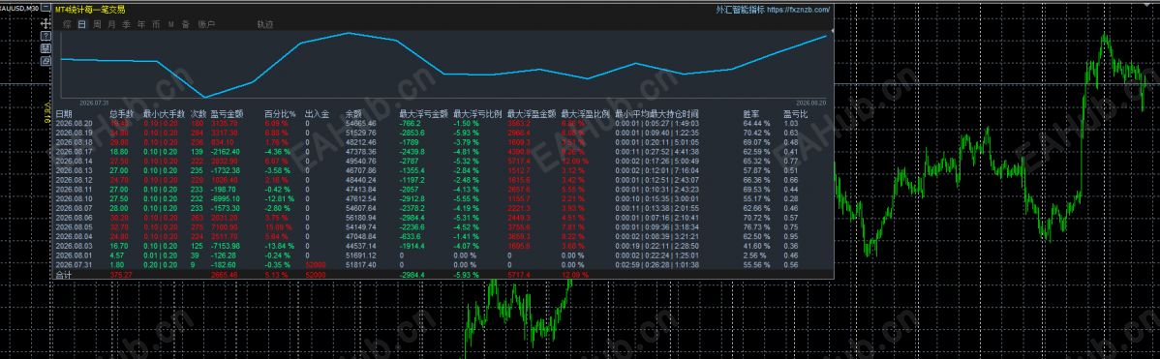Click max floating profit 12.09 % in 2026.08.14 row
Image resolution: width=1160 pixels, height=359 pixels.
coord(575,161)
